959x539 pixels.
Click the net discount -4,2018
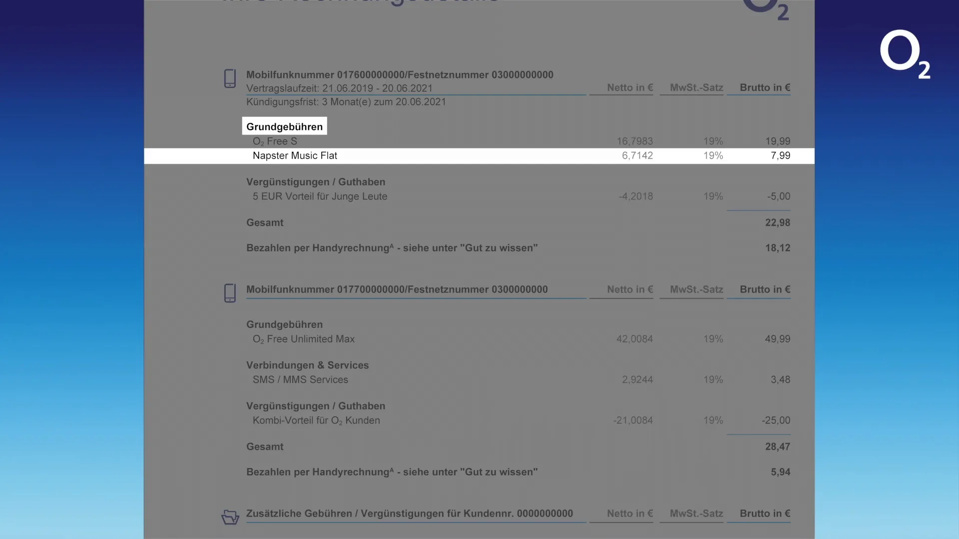[636, 197]
